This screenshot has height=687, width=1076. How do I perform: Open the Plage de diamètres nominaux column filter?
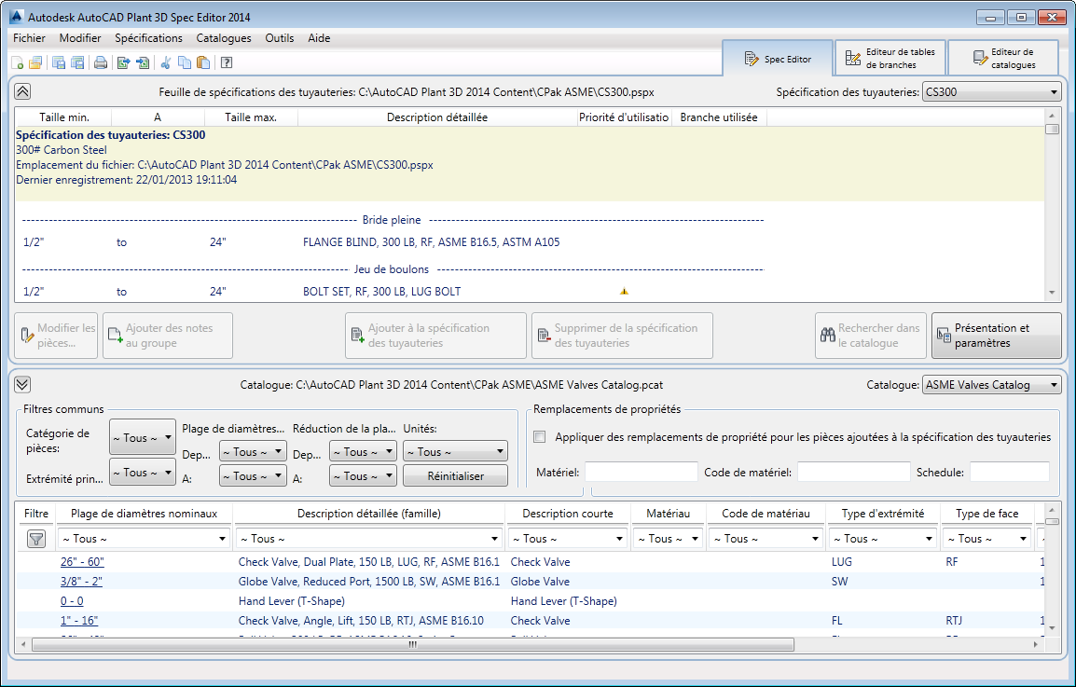click(144, 539)
